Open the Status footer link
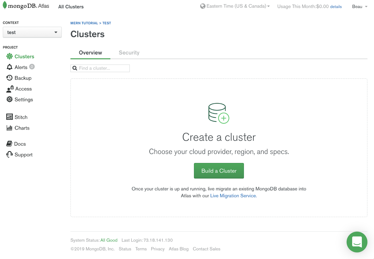The height and width of the screenshot is (259, 374). point(125,249)
